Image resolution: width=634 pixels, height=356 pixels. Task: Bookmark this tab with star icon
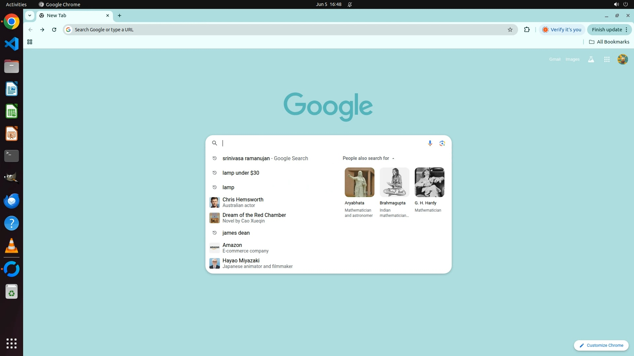click(x=510, y=30)
